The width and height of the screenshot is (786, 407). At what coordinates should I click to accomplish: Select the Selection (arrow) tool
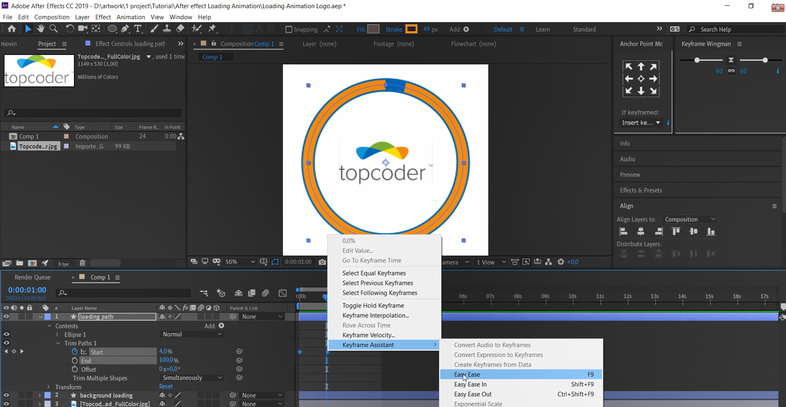28,29
